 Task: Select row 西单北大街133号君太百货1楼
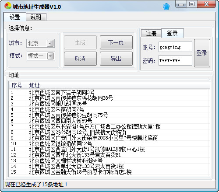click(x=109, y=166)
